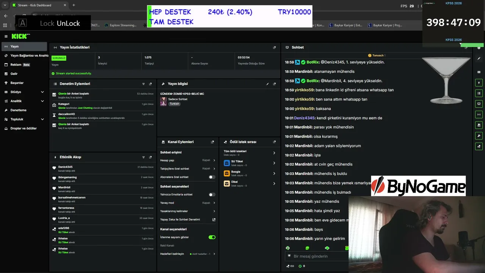
Task: Filter the Etkinlik Akışı feed
Action: pos(144,157)
